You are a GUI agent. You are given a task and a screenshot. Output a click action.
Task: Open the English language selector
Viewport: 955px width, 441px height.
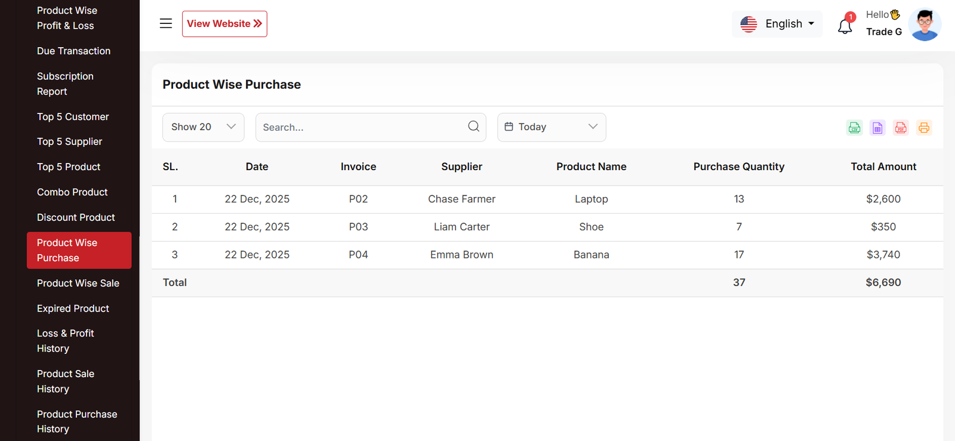(x=777, y=24)
